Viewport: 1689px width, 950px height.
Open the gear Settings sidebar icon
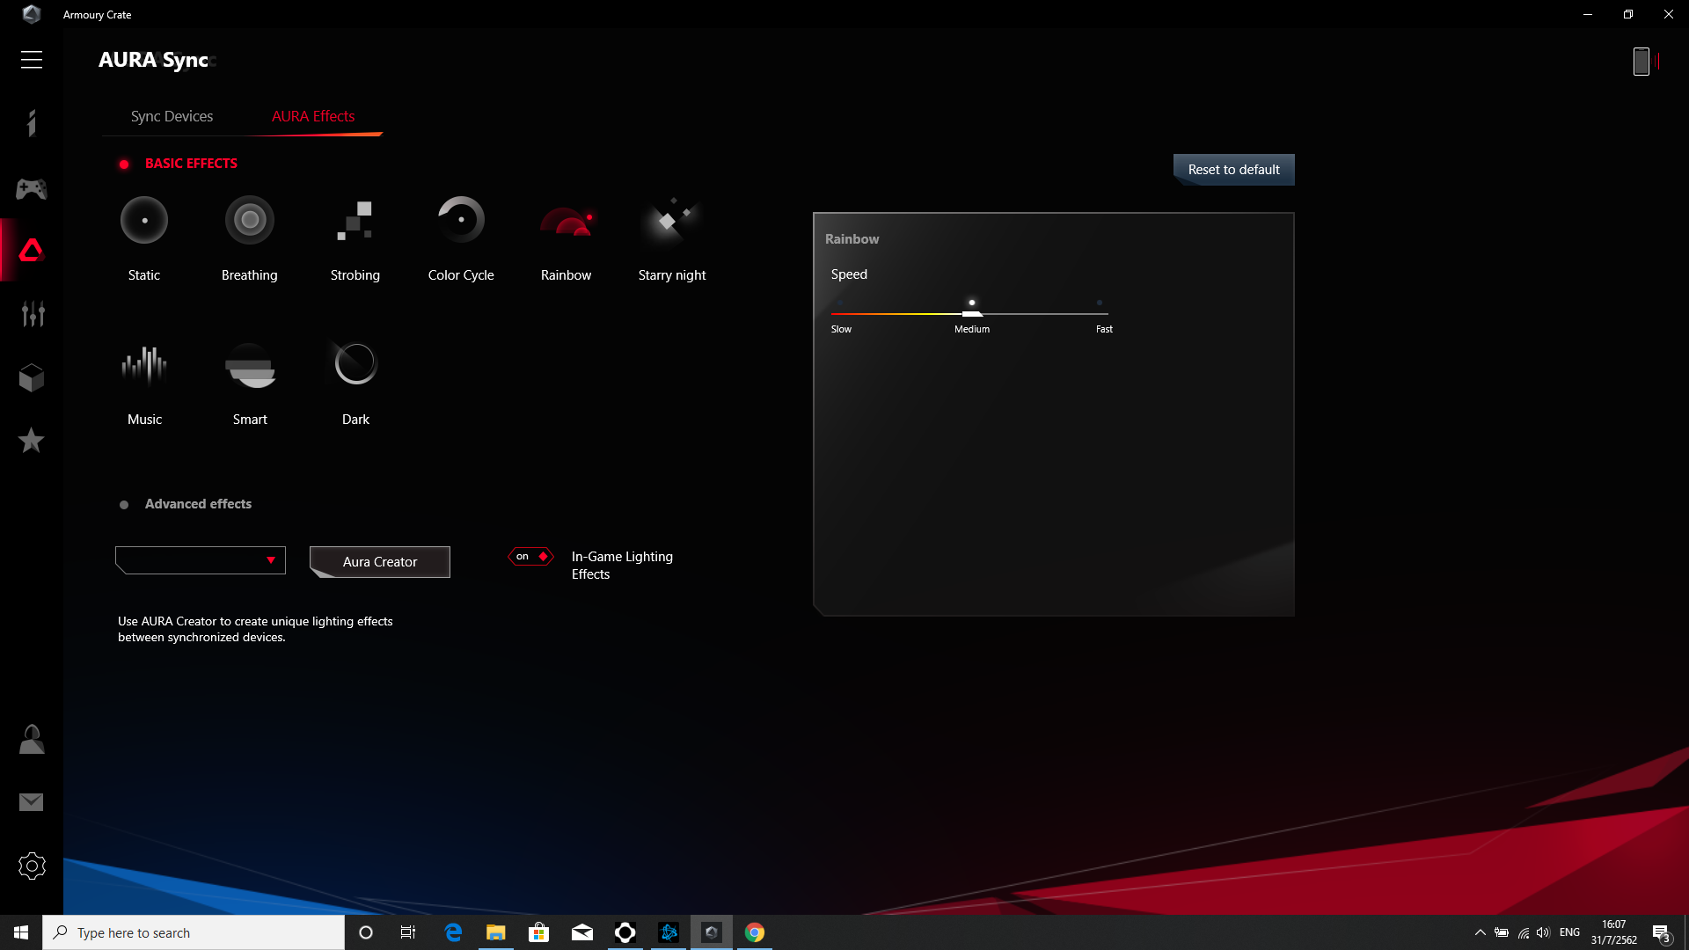(x=32, y=866)
